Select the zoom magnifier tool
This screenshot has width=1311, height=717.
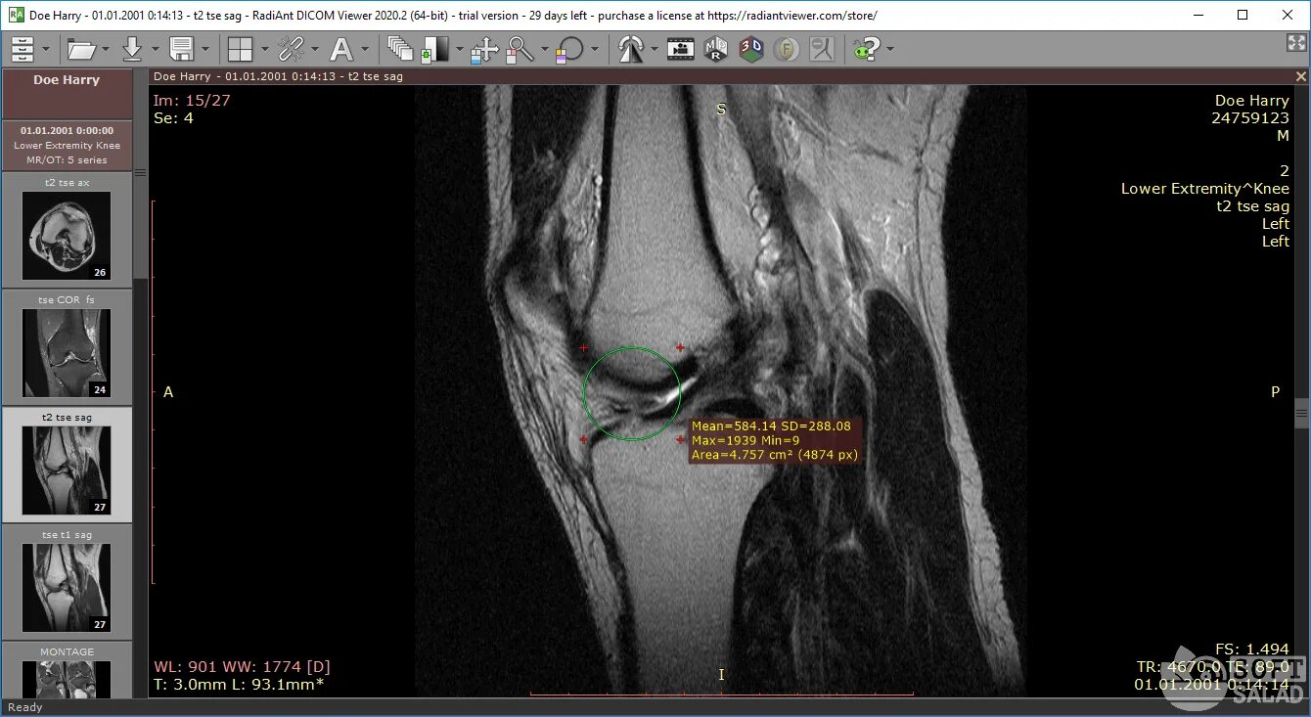(520, 49)
